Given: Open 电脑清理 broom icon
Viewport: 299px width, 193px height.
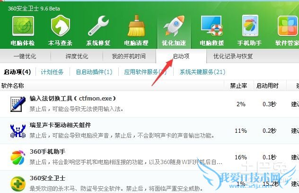Looking at the screenshot, I should coord(136,26).
